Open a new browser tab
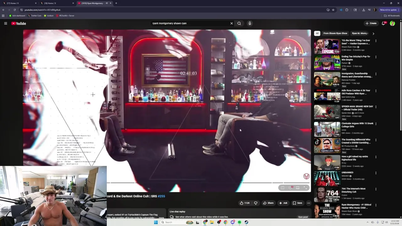Viewport: 402px width, 226px height. pyautogui.click(x=116, y=3)
